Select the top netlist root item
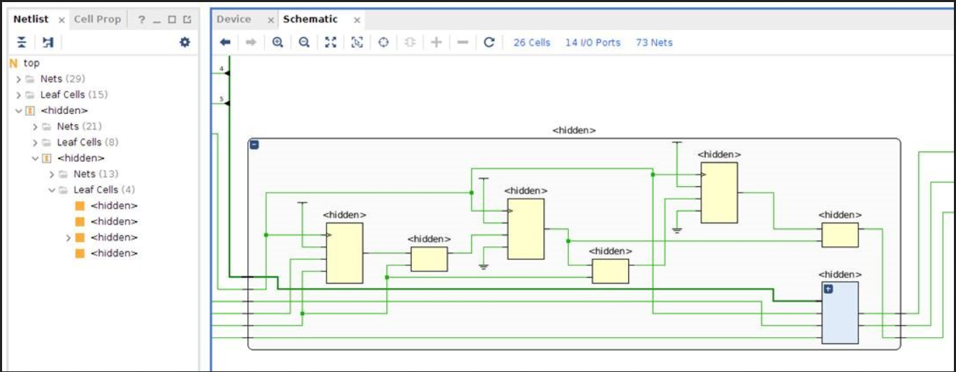This screenshot has width=956, height=372. pyautogui.click(x=31, y=63)
